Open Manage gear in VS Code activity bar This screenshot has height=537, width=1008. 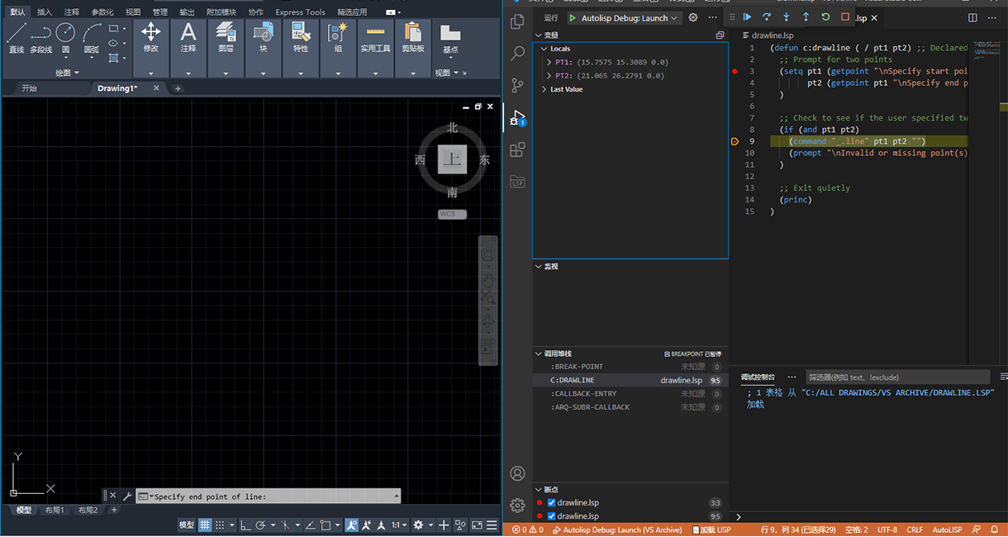coord(517,505)
